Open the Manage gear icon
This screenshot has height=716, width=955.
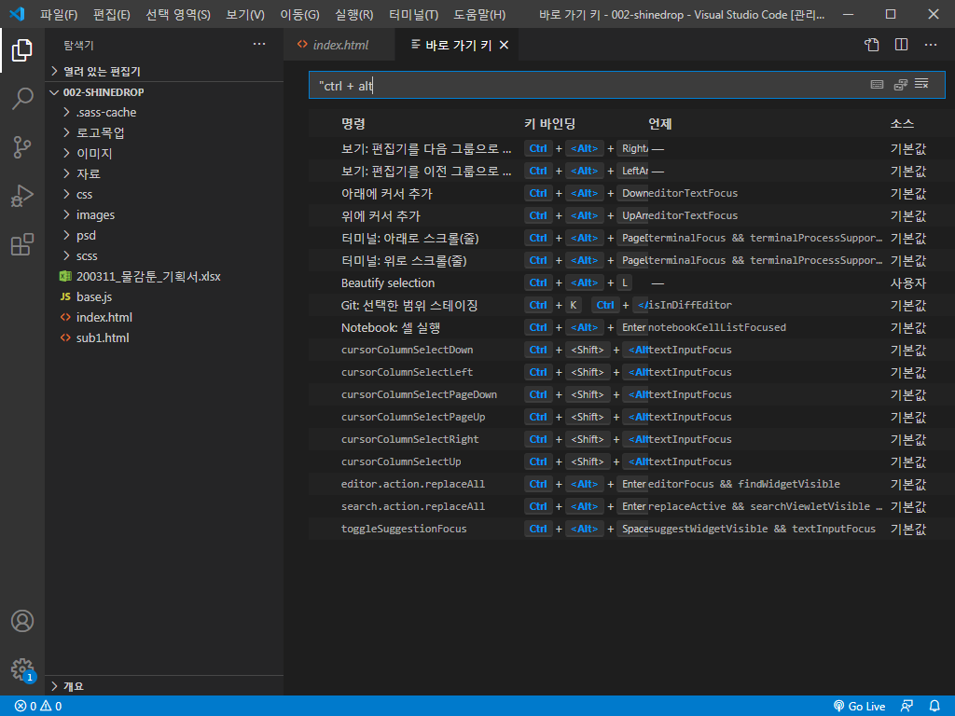pos(22,669)
